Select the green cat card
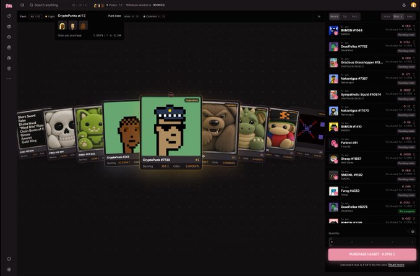The image size is (420, 276). pos(90,133)
